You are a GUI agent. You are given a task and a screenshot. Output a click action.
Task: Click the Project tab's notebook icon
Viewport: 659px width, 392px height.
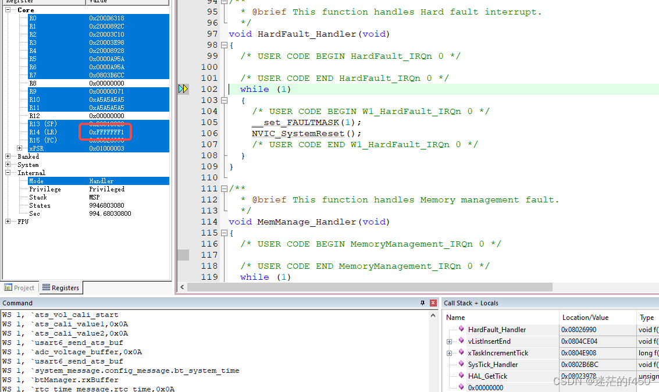(8, 287)
